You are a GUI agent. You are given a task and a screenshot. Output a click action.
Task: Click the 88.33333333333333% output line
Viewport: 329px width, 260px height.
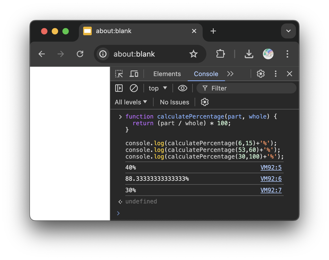(157, 179)
